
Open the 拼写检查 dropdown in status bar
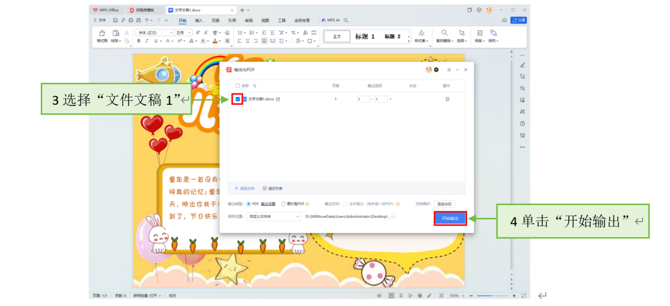pyautogui.click(x=147, y=295)
